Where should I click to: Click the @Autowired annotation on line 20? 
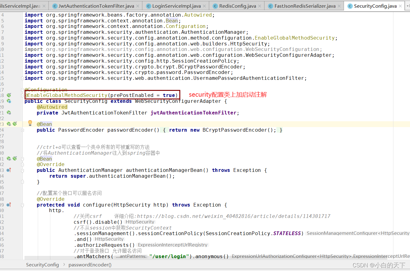coord(52,107)
